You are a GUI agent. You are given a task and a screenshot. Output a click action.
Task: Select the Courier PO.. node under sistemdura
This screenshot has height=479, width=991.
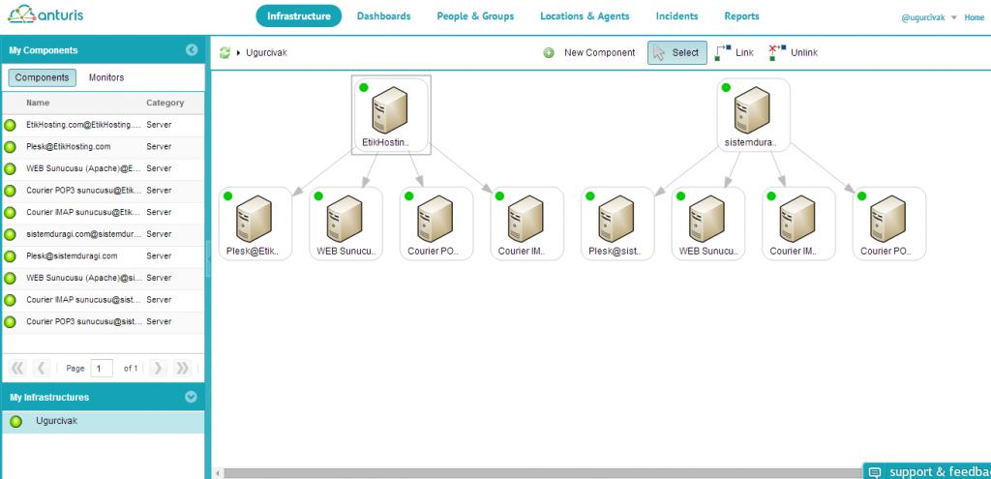pos(889,224)
